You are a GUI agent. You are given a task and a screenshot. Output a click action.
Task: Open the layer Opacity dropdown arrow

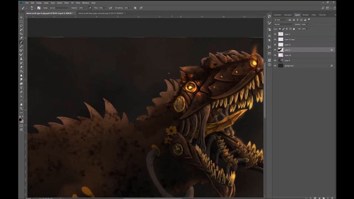308,24
